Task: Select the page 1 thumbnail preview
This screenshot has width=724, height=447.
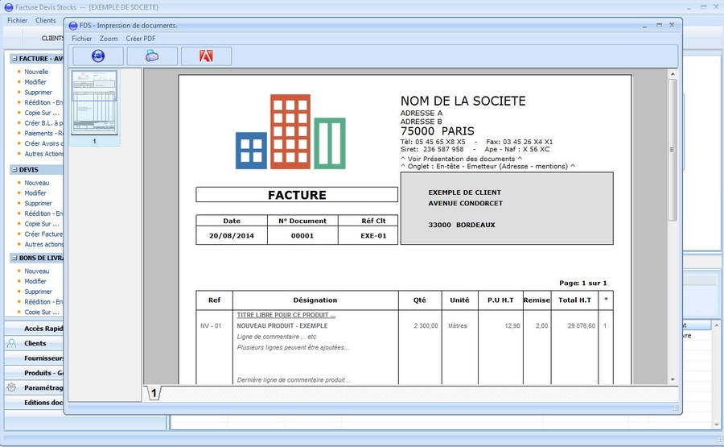Action: [94, 102]
